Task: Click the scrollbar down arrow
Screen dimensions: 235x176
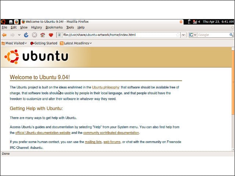Action: click(233, 149)
